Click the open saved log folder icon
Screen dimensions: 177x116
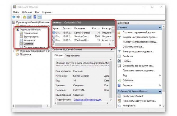pos(119,33)
